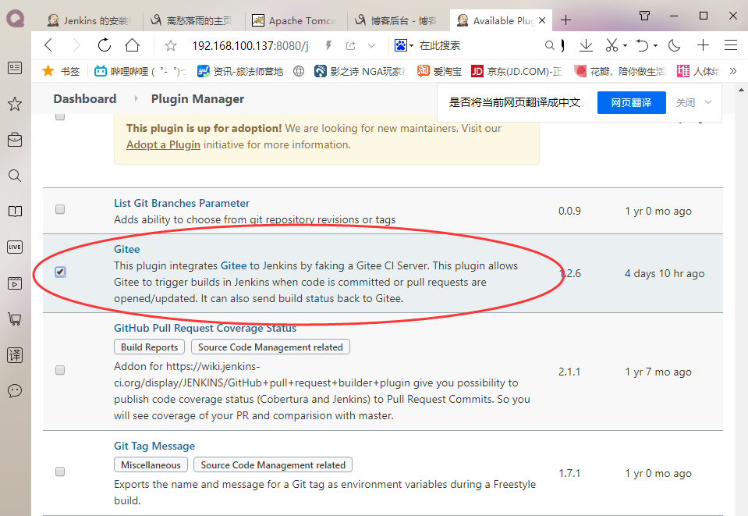Dismiss translation prompt with 关闭
Viewport: 748px width, 516px height.
(x=686, y=102)
